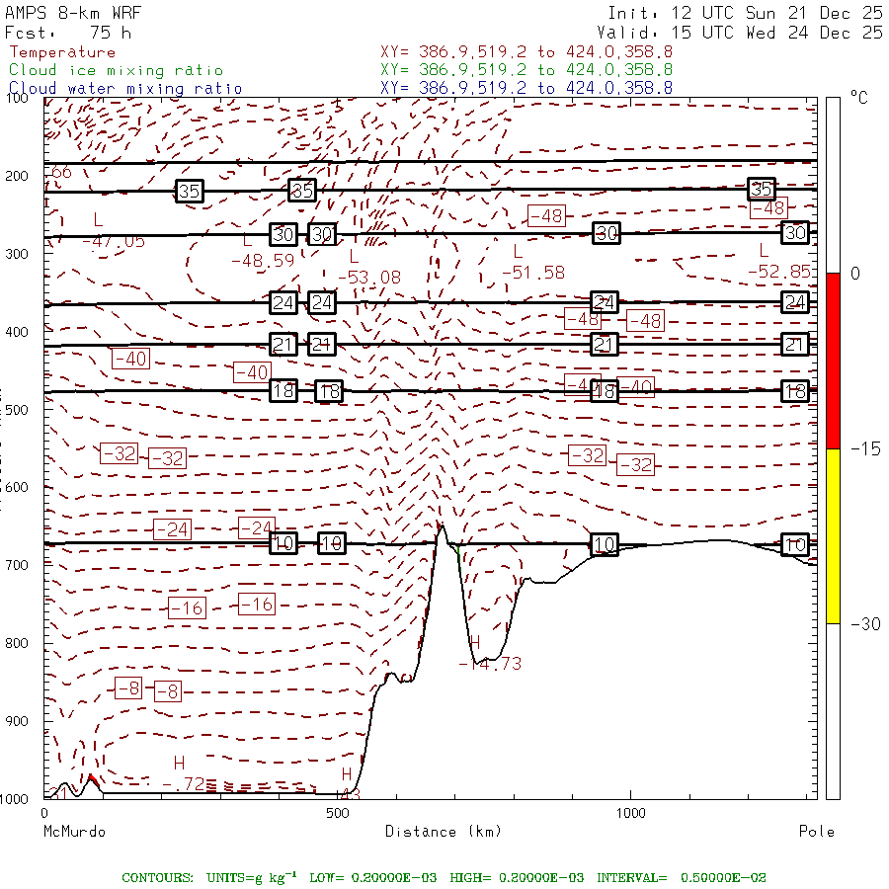The image size is (889, 889).
Task: Click the 'Fcst: 75 h' forecast hour text
Action: click(x=68, y=33)
